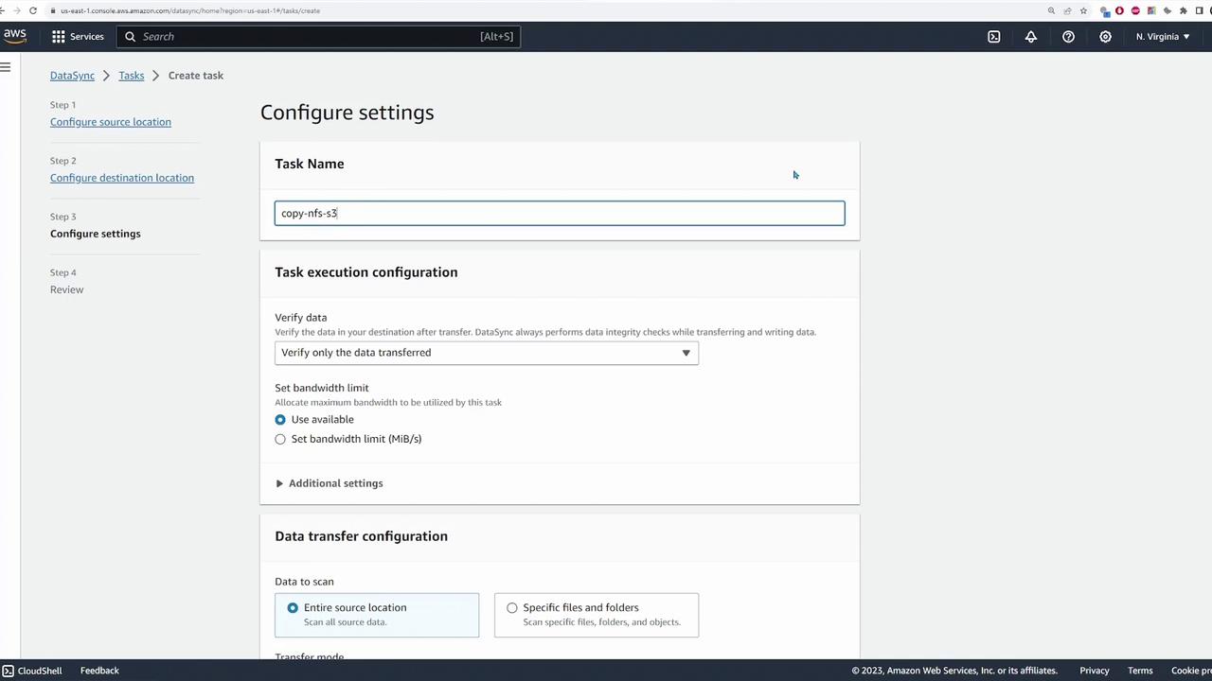Click the Configure settings step 3 label

pyautogui.click(x=96, y=234)
